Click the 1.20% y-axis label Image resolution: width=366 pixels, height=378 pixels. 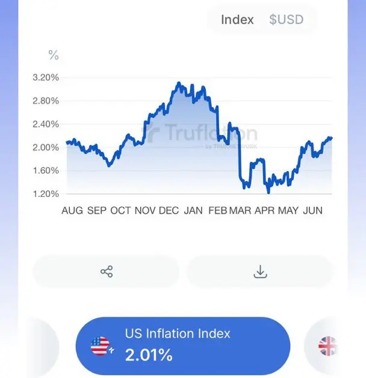(x=46, y=194)
